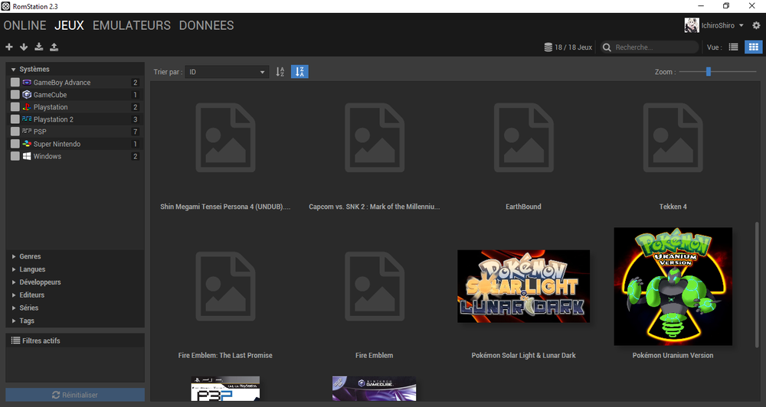This screenshot has width=766, height=407.
Task: Click the 18 / 18 Jeux counter
Action: 573,47
